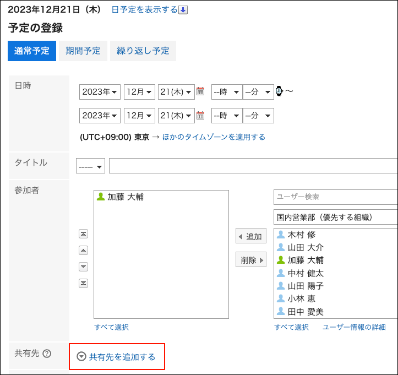Click すべて選択 under participants list
398x375 pixels.
[111, 327]
